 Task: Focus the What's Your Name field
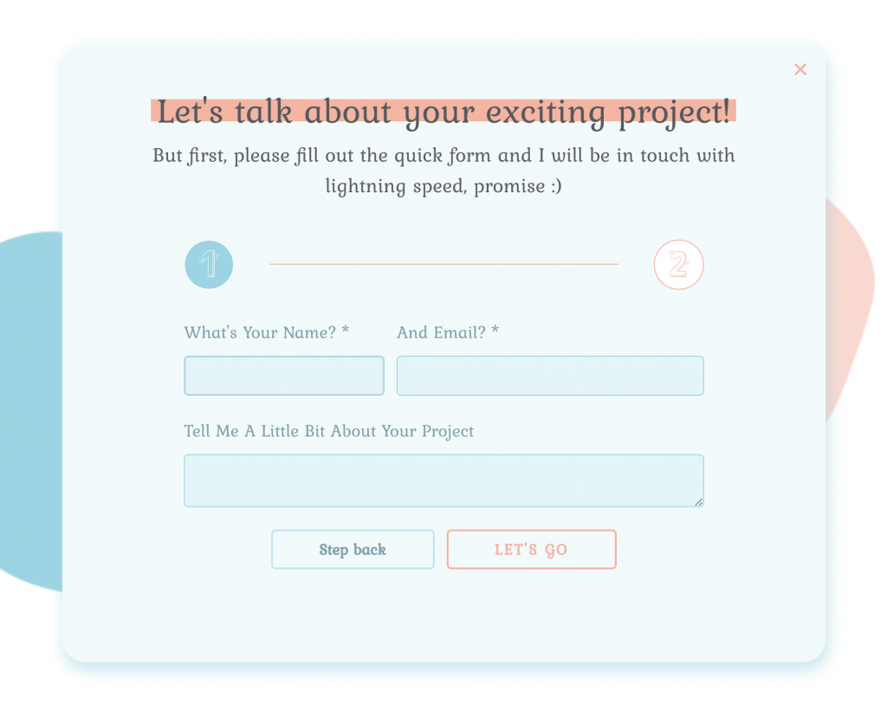point(284,376)
